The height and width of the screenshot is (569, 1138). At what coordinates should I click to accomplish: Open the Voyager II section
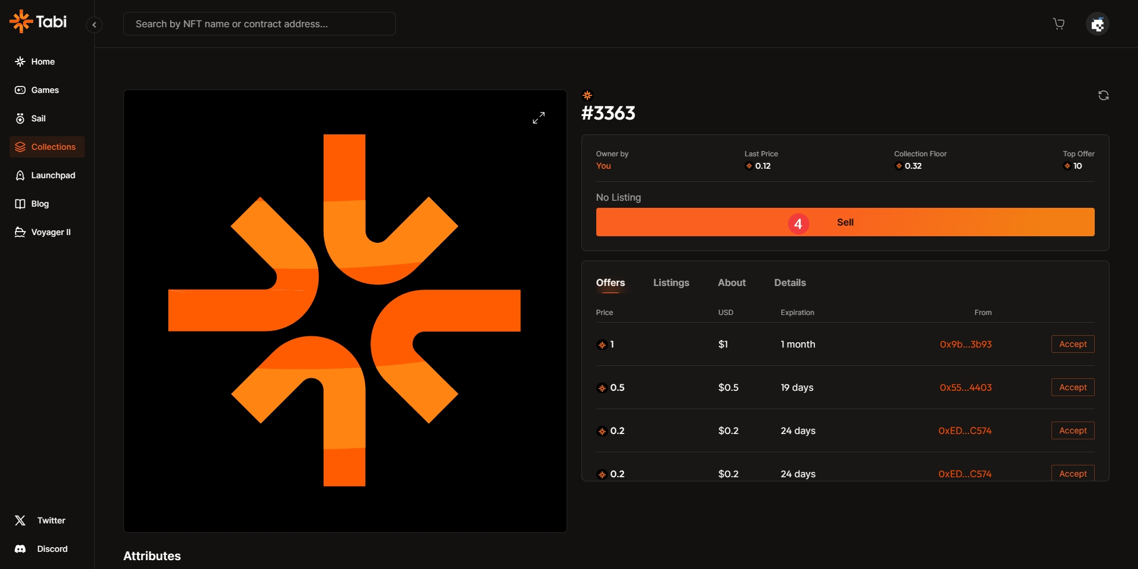[x=50, y=232]
